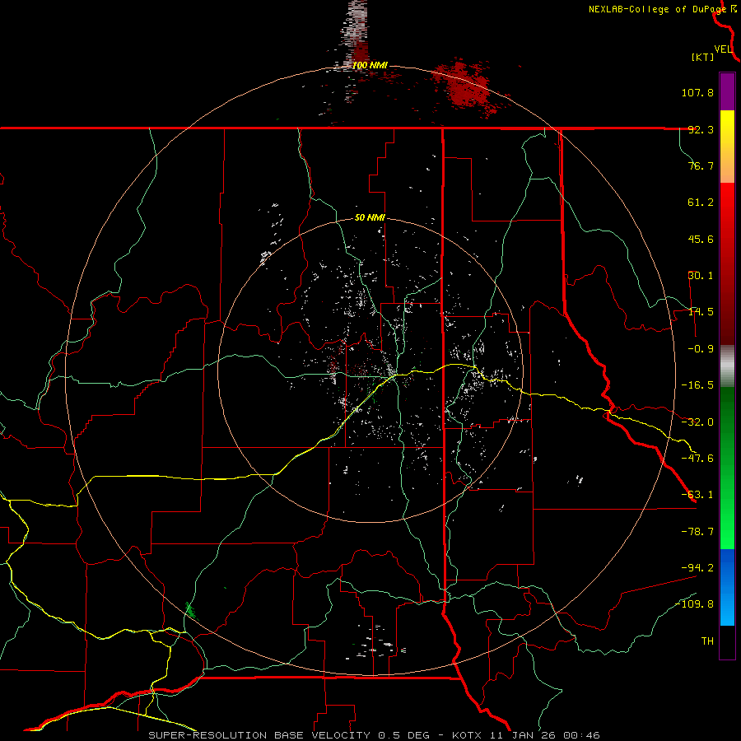The width and height of the screenshot is (741, 741).
Task: Click the 100 NMI range ring label
Action: pos(370,65)
